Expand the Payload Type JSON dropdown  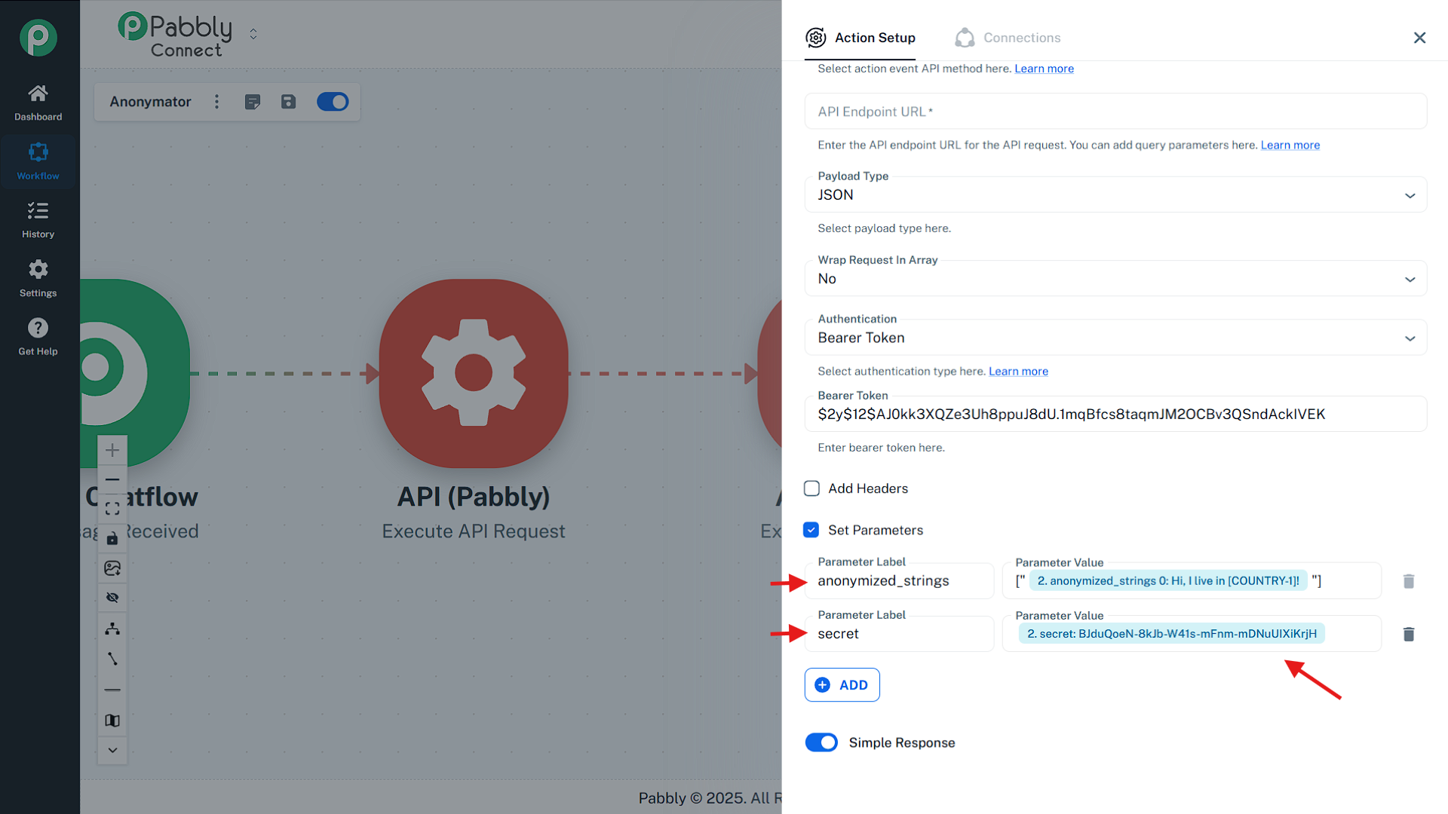click(1115, 195)
